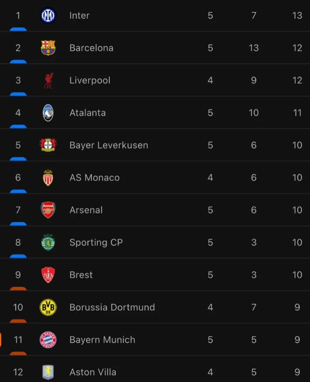The width and height of the screenshot is (310, 382).
Task: Tap the Bayern Munich crest
Action: (x=48, y=340)
